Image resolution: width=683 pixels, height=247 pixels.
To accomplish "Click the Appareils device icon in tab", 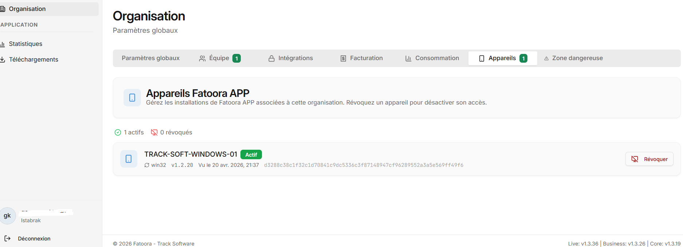I will [x=482, y=58].
